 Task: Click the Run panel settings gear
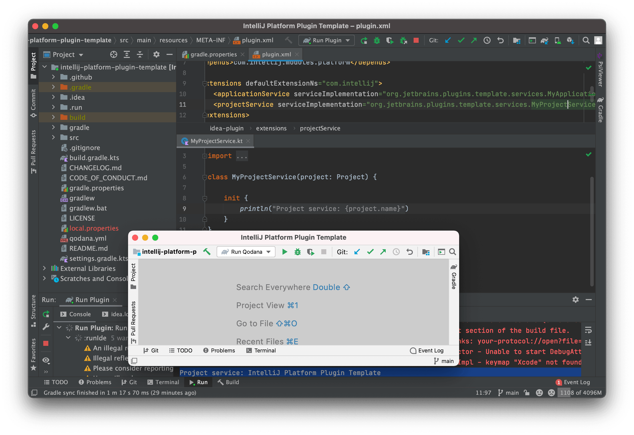(575, 300)
